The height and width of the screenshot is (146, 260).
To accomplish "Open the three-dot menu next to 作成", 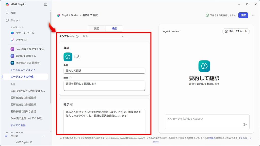I will point(253,15).
